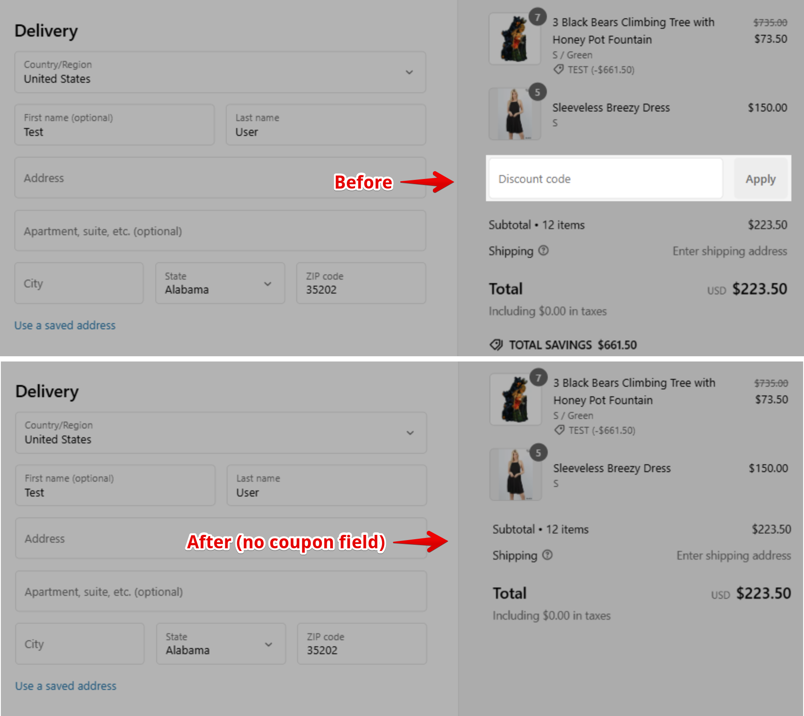
Task: Focus the Discount code input field
Action: (606, 179)
